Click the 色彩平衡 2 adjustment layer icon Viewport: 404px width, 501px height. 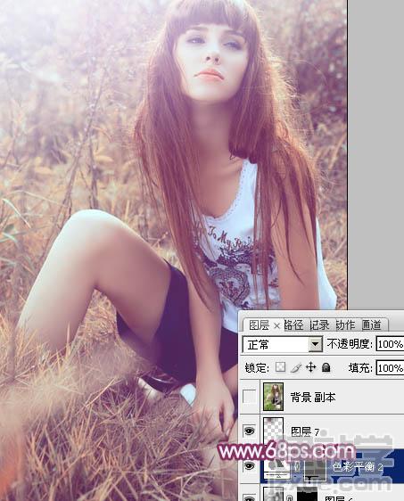276,467
